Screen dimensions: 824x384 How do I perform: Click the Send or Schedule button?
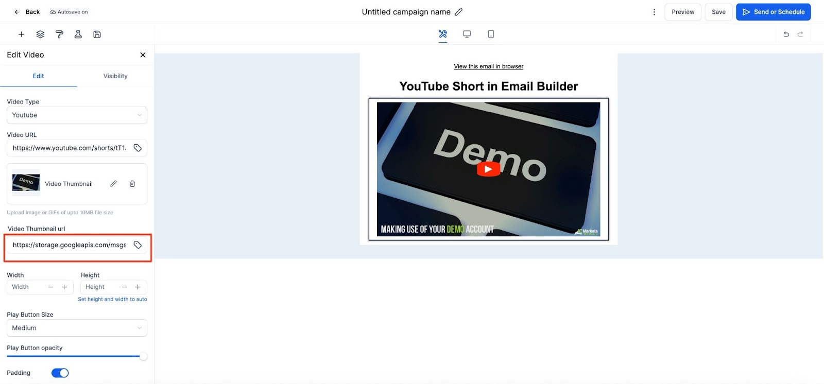click(773, 12)
